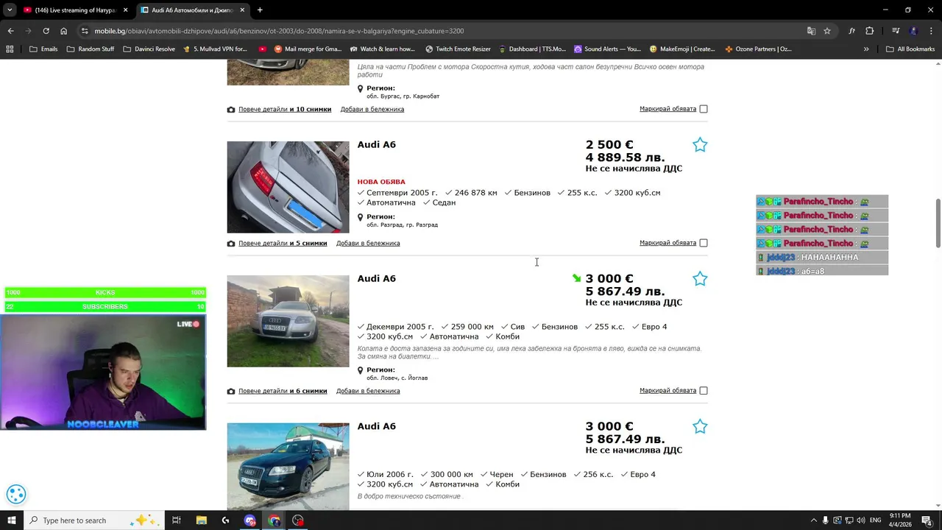Star the July 2006 Audi A6 listing
The image size is (942, 530).
[700, 427]
